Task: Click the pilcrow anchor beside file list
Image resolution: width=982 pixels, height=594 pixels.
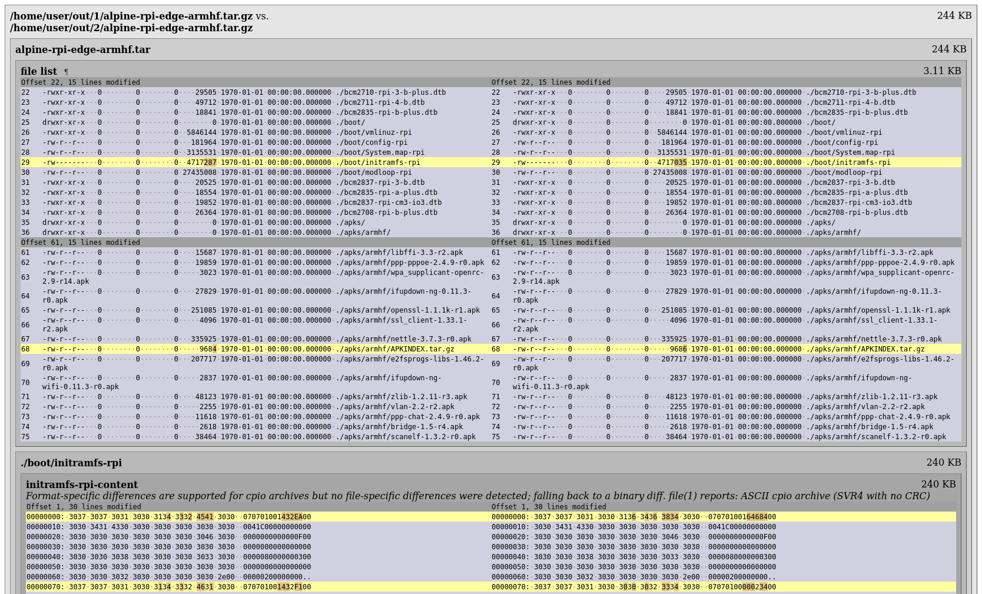Action: (66, 72)
